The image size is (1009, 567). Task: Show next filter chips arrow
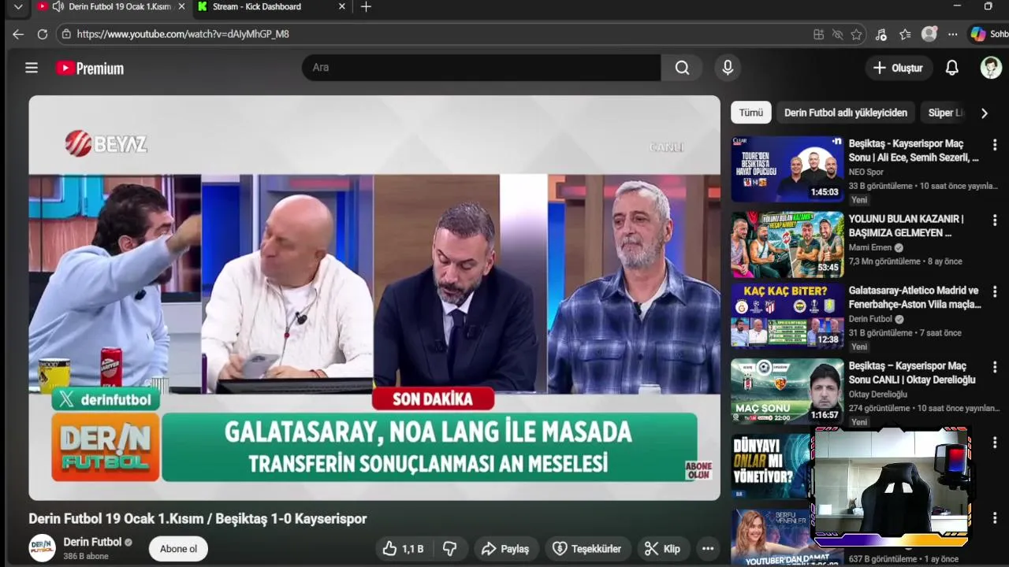click(x=984, y=113)
